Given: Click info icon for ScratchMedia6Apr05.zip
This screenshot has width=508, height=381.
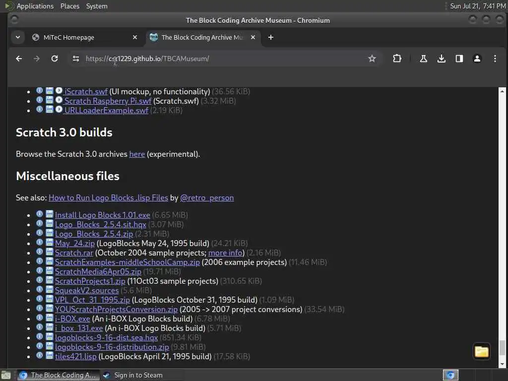Looking at the screenshot, I should coord(40,270).
